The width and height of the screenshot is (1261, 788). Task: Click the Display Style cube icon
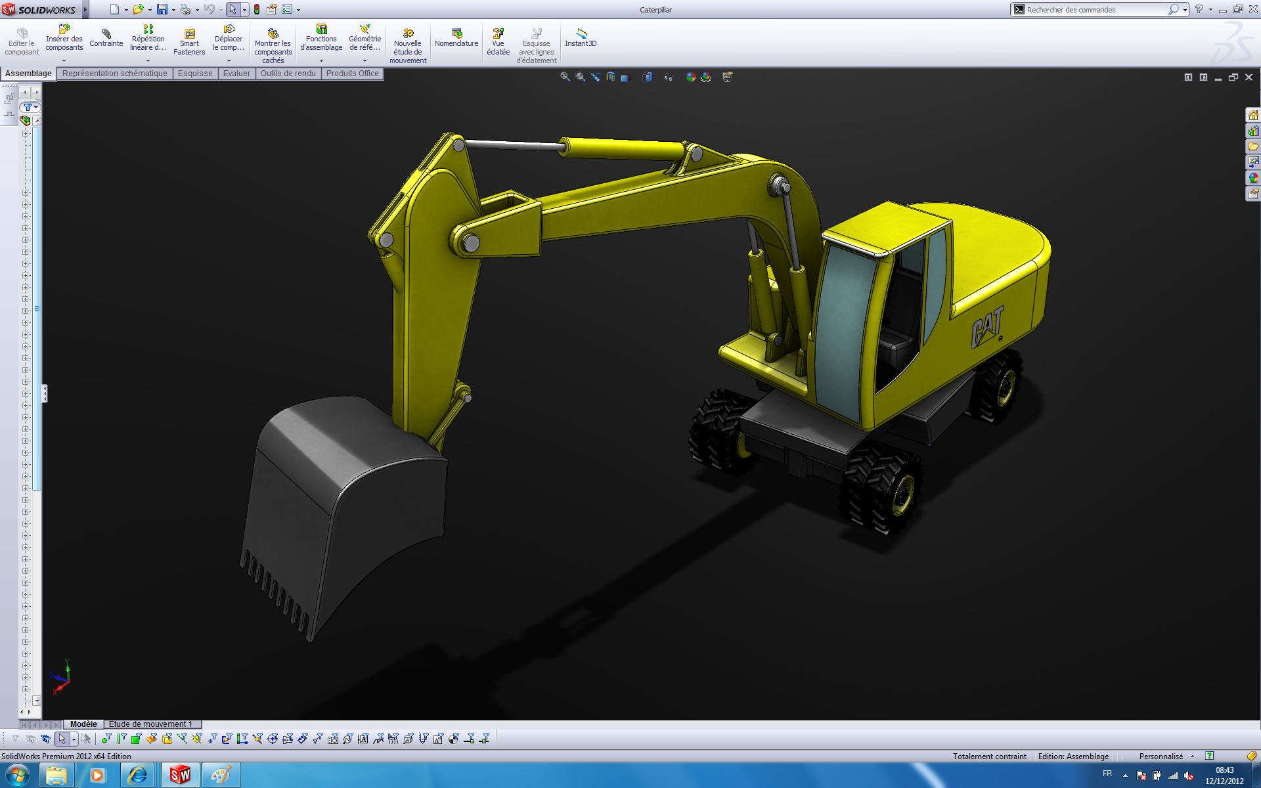[x=648, y=77]
